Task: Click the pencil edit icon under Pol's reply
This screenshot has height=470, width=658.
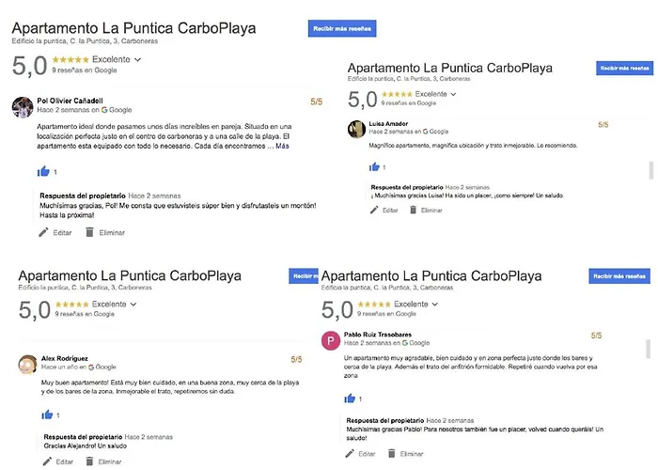Action: 43,232
